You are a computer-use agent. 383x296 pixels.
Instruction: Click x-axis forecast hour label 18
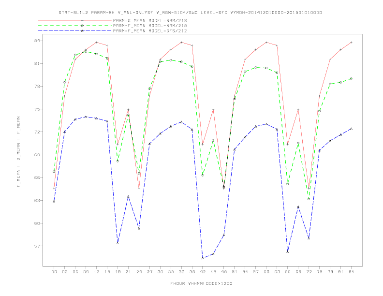point(118,272)
